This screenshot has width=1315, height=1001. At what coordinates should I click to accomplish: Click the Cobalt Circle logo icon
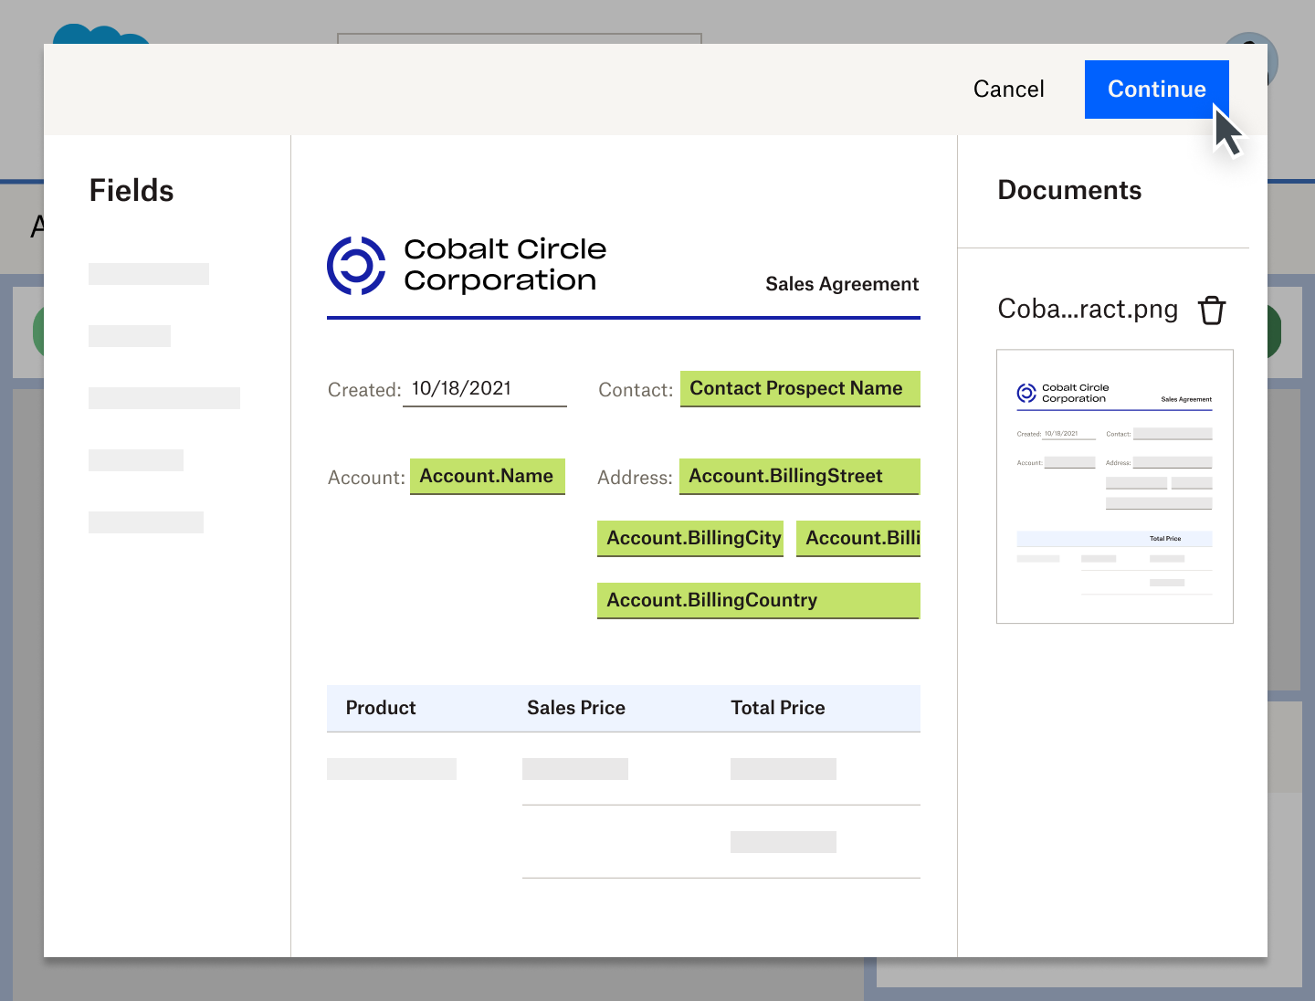[x=356, y=266]
